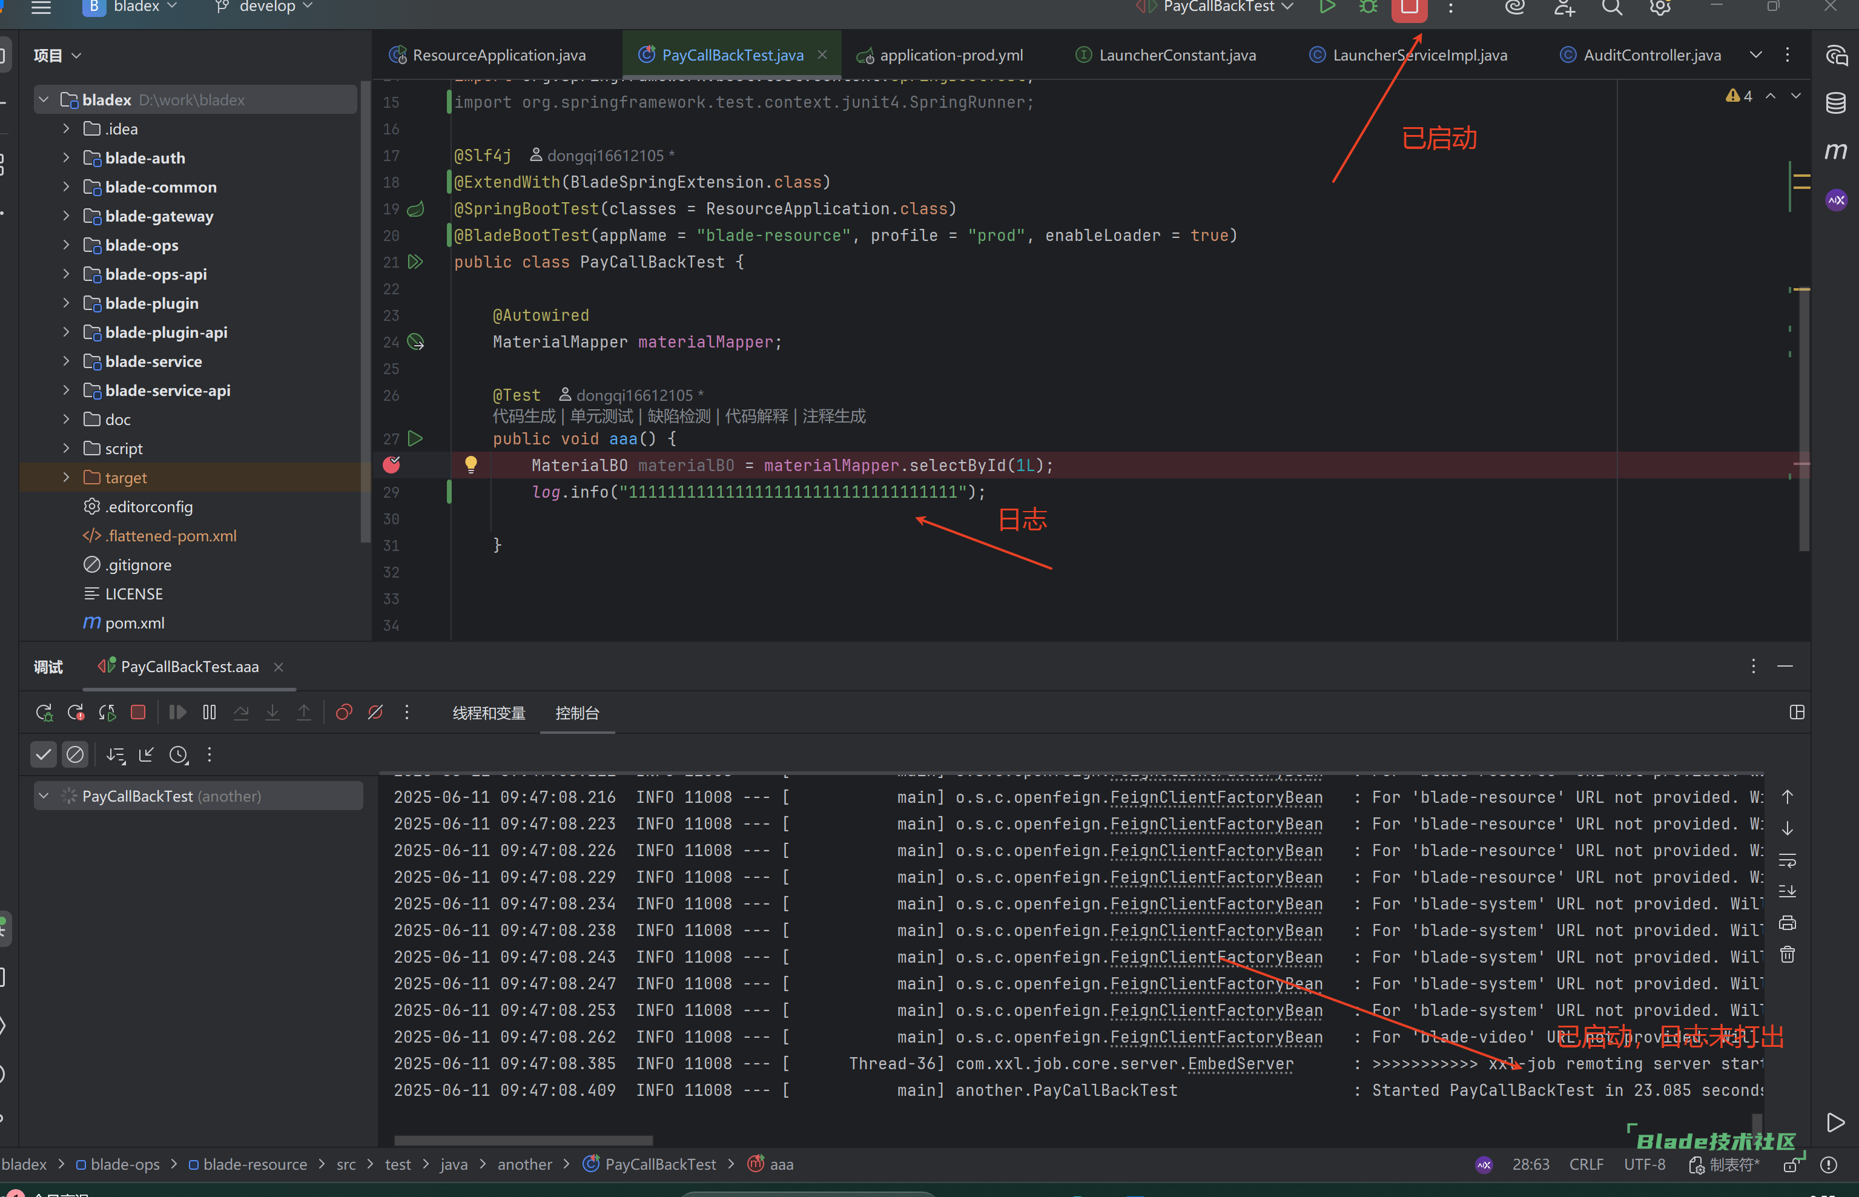Open IDE settings gear icon
Screen dimensions: 1859x1197
[x=1660, y=7]
